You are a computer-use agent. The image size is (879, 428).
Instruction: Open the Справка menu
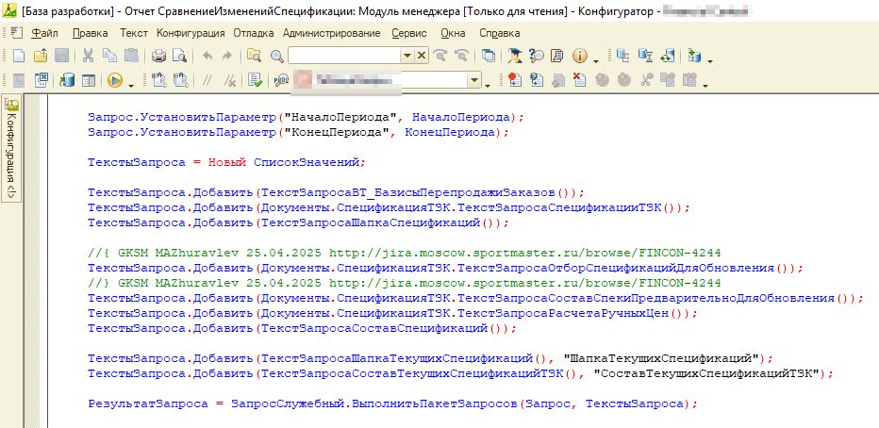500,33
